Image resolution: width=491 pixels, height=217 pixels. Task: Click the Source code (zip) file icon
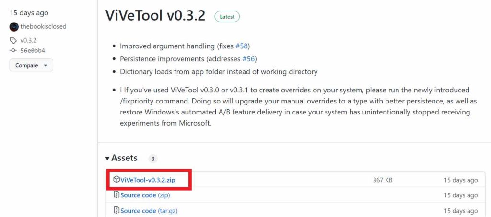[x=117, y=195]
